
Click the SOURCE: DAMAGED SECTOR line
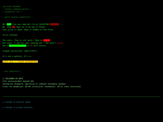coord(16,9)
